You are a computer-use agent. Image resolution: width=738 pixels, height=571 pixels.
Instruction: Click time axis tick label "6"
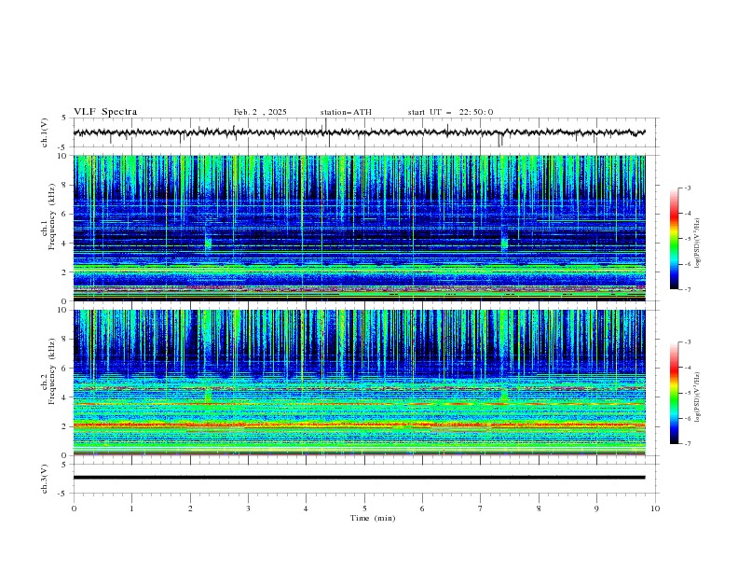(x=422, y=508)
